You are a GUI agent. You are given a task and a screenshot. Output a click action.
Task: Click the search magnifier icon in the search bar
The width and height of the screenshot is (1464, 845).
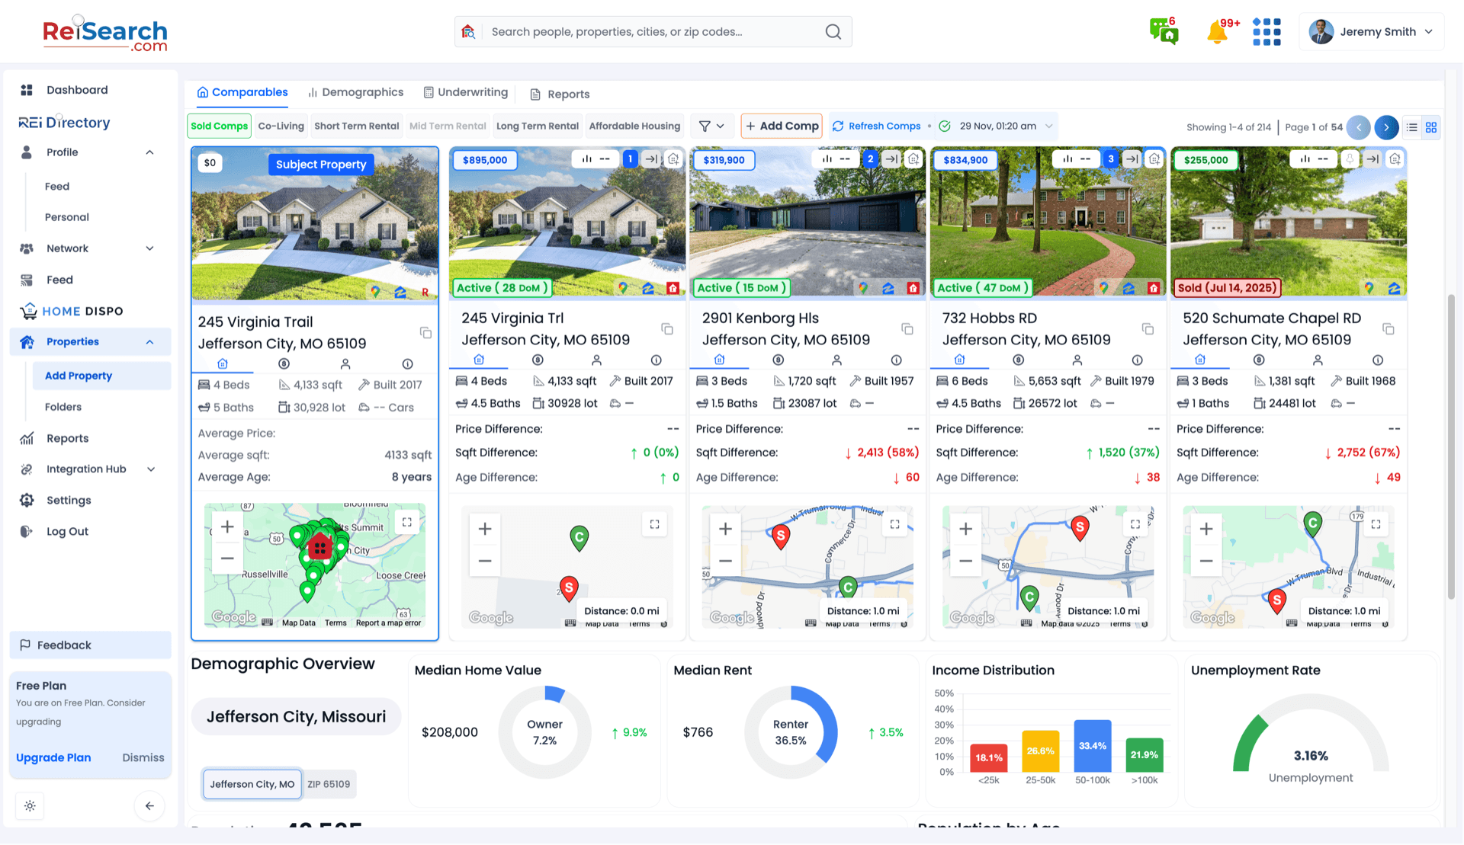click(833, 32)
